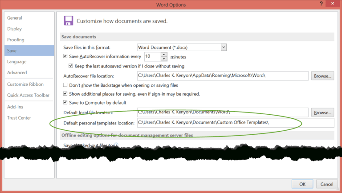The width and height of the screenshot is (342, 193).
Task: Toggle Save AutoRecover information checkbox
Action: [65, 56]
